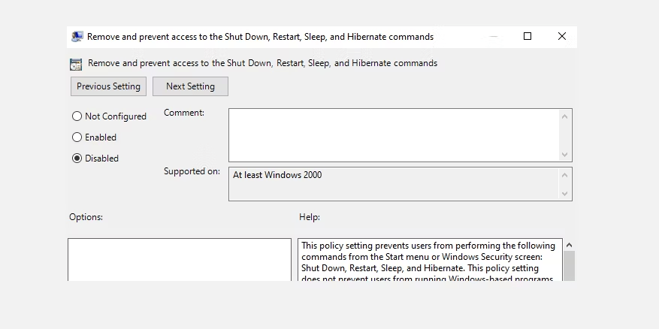Select the Disabled radio button
The image size is (659, 329).
[x=77, y=158]
